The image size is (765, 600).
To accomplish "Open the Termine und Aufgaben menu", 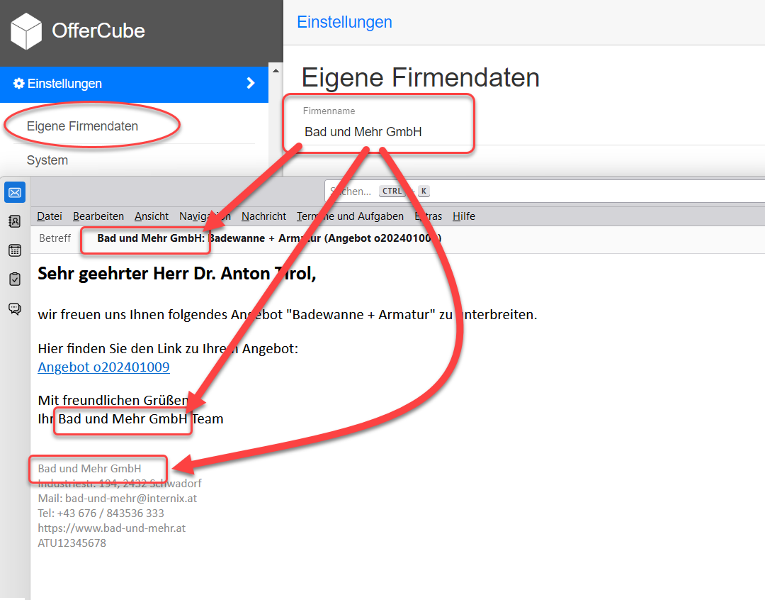I will tap(350, 216).
